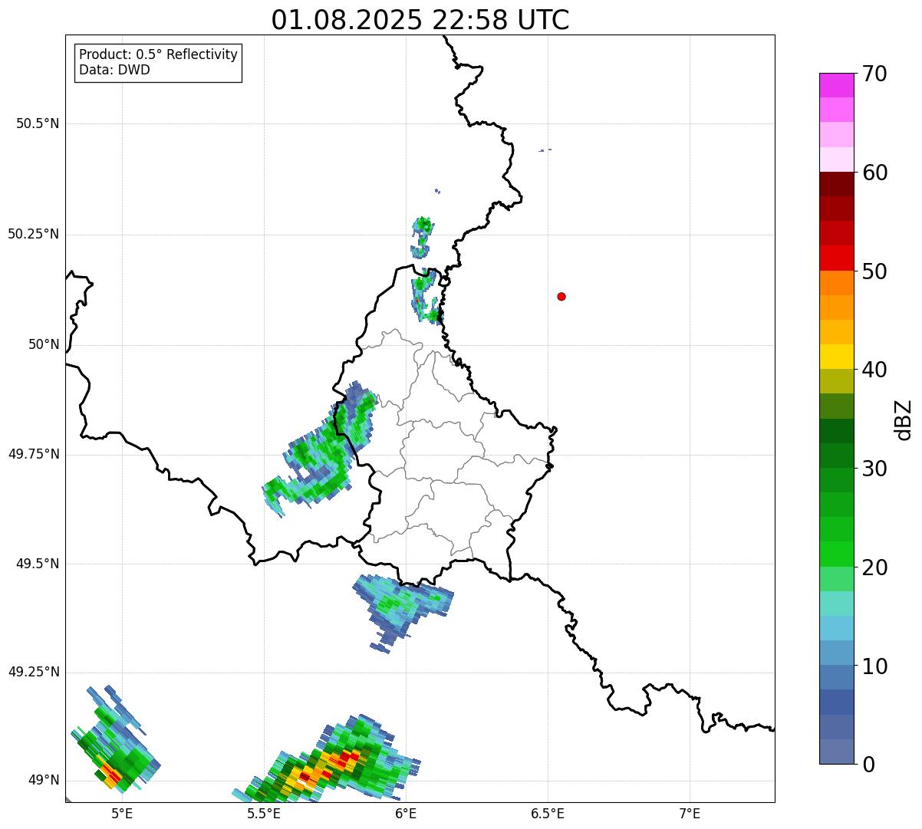
Task: Click the 20 value on colorbar
Action: tap(874, 567)
